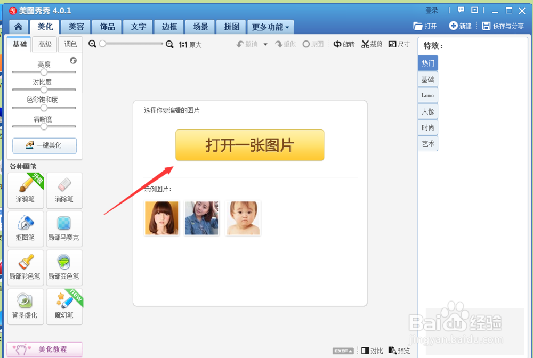
Task: Switch to the 拼图 collage tab
Action: pyautogui.click(x=231, y=27)
